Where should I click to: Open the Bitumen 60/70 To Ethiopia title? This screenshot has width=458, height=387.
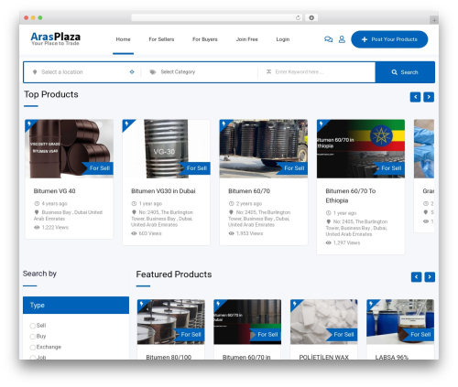coord(351,196)
